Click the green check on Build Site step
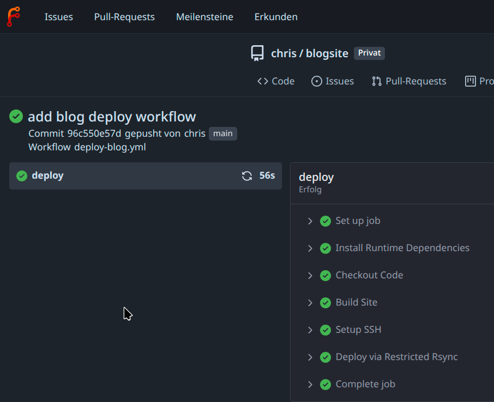 (x=326, y=303)
